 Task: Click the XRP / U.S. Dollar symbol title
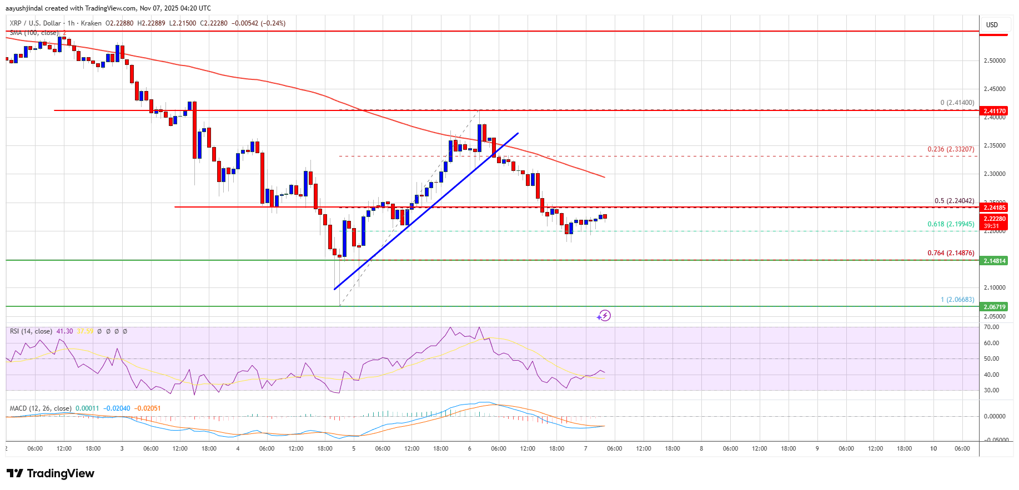pyautogui.click(x=36, y=23)
